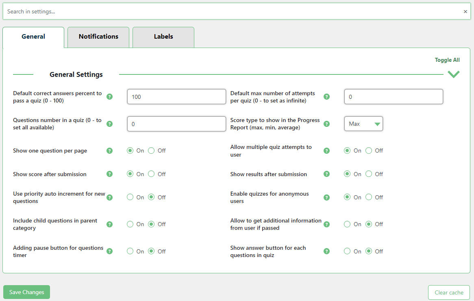Switch to the Notifications tab
This screenshot has height=301, width=474.
(98, 37)
